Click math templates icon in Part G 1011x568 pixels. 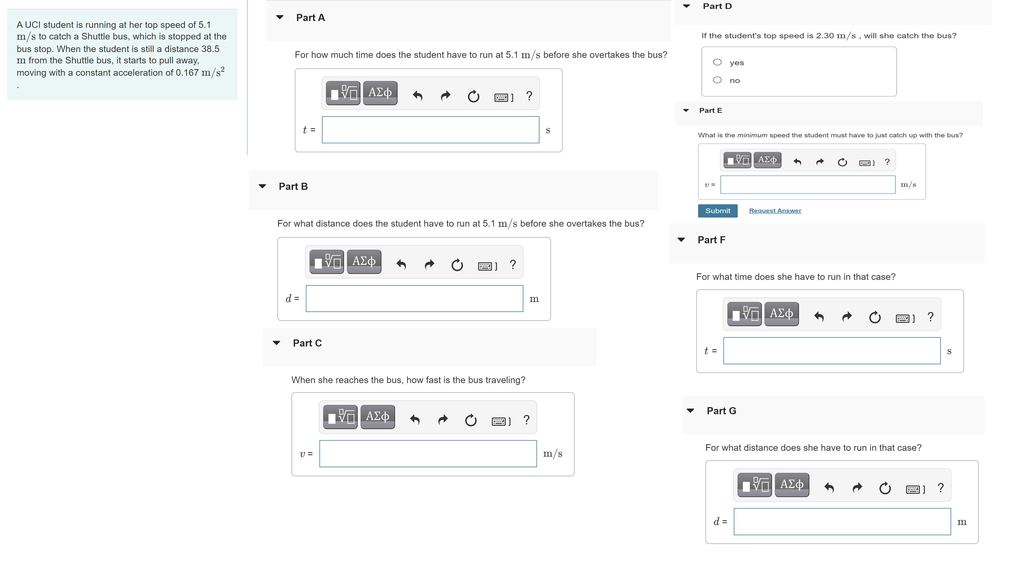(754, 485)
